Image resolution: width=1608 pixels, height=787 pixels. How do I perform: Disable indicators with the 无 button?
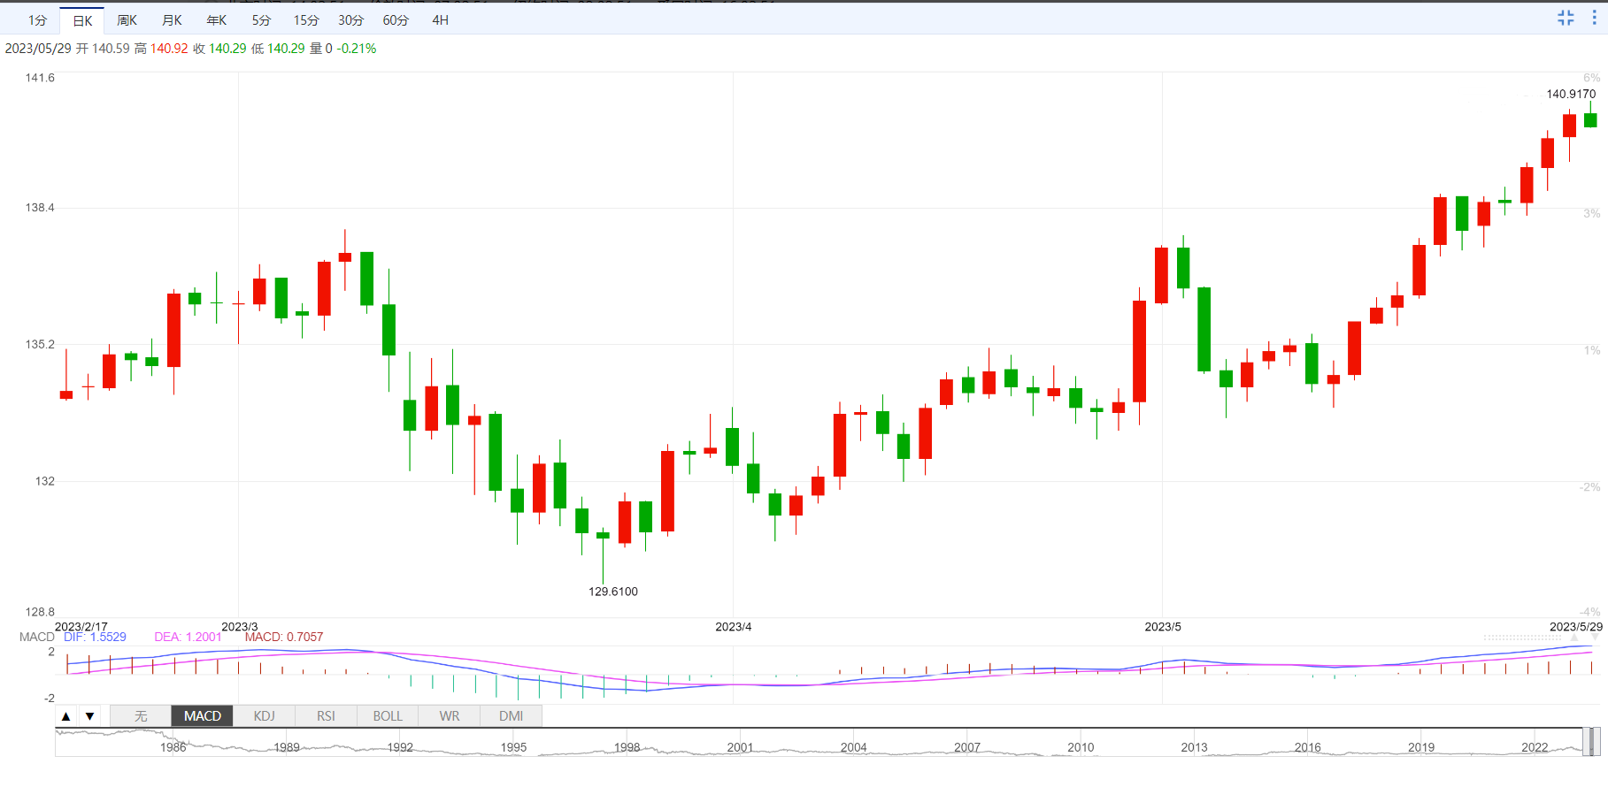click(x=141, y=716)
